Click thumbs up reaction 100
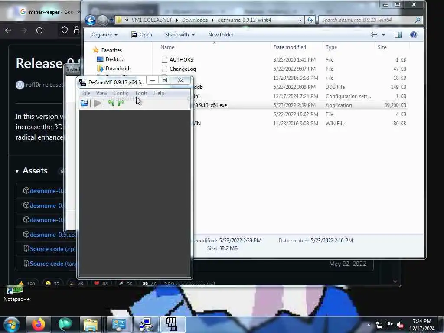The height and width of the screenshot is (333, 444). tap(27, 283)
